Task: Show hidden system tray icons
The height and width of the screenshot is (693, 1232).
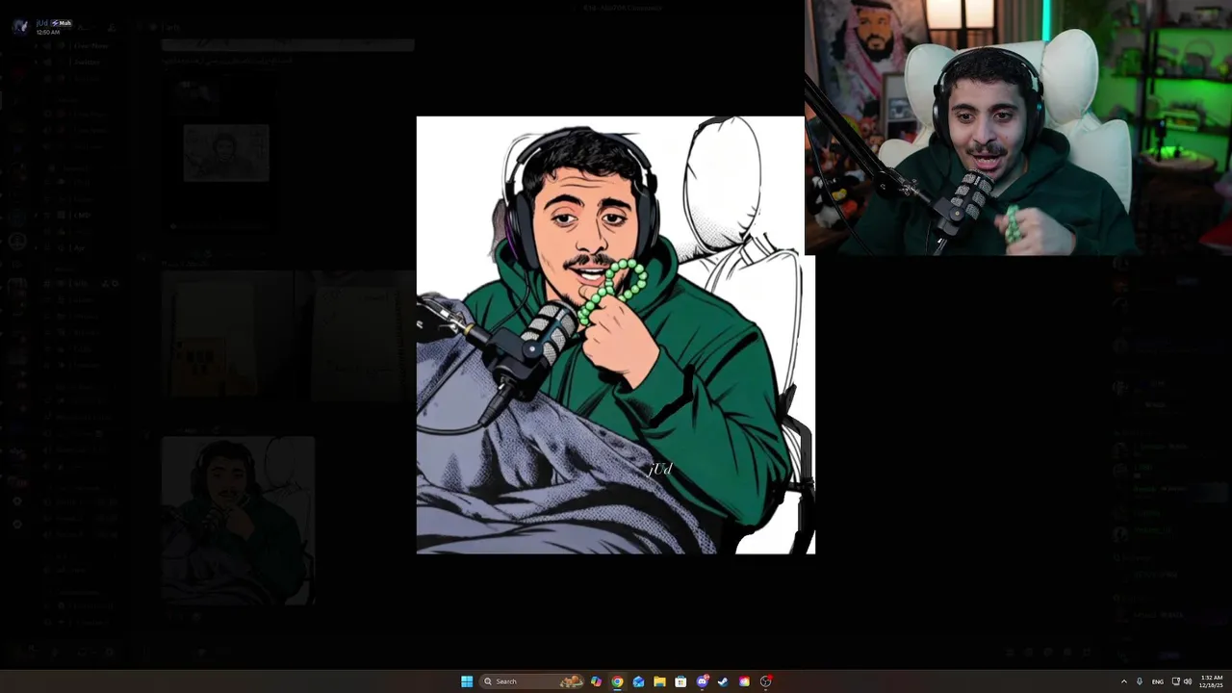Action: pyautogui.click(x=1123, y=681)
